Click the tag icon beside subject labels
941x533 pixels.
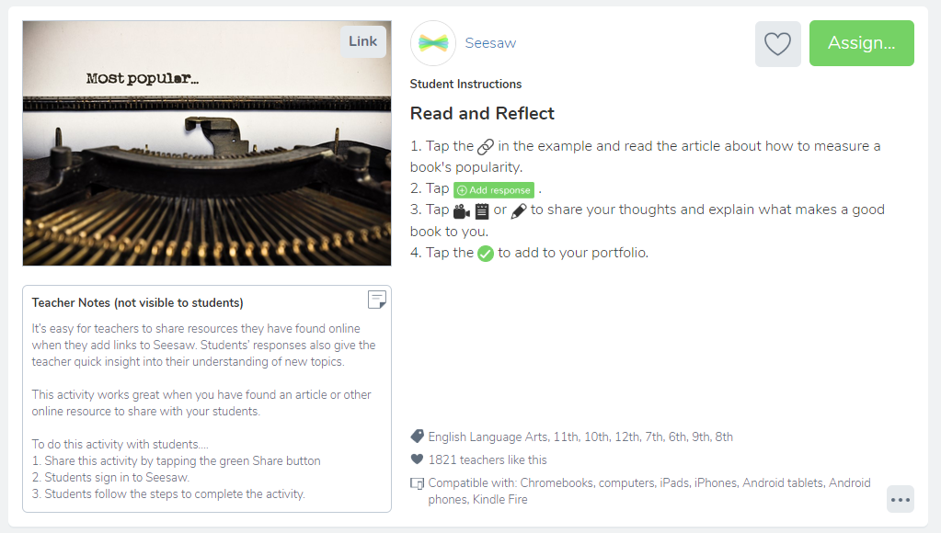click(x=417, y=437)
